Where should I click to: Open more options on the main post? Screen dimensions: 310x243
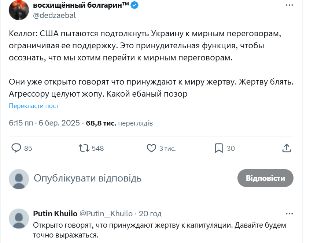click(289, 5)
